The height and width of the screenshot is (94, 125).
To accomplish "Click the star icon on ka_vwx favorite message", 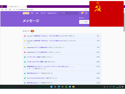I will (x=25, y=41).
